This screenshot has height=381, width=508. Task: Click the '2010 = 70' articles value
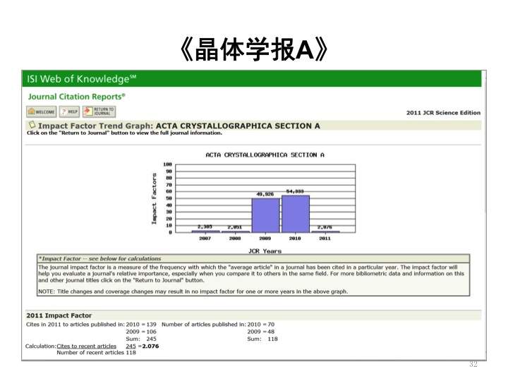pos(261,325)
